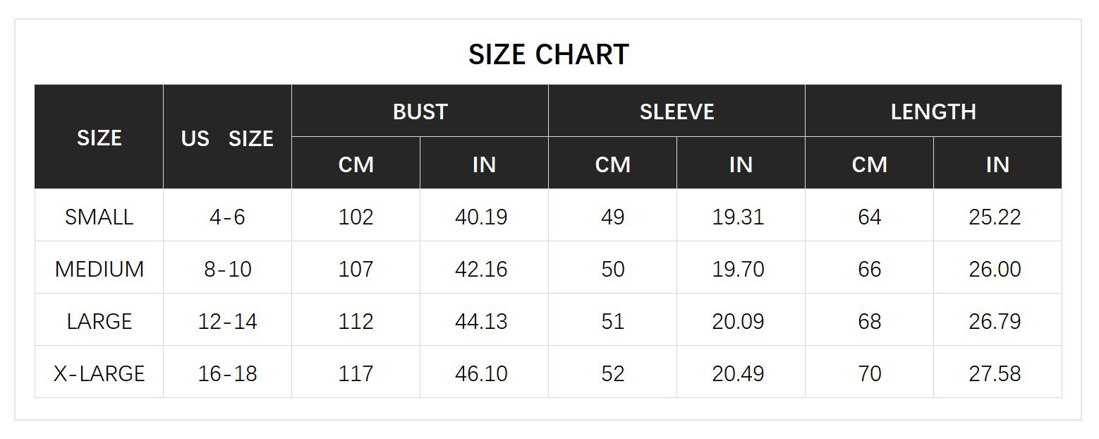
Task: Click the SIZE CHART title
Action: (549, 54)
